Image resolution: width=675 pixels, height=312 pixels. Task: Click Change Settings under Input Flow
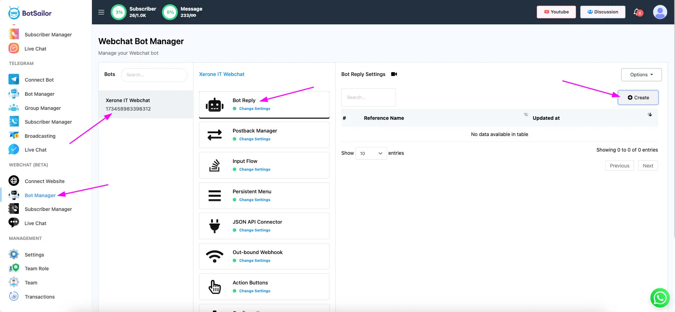[x=255, y=170]
